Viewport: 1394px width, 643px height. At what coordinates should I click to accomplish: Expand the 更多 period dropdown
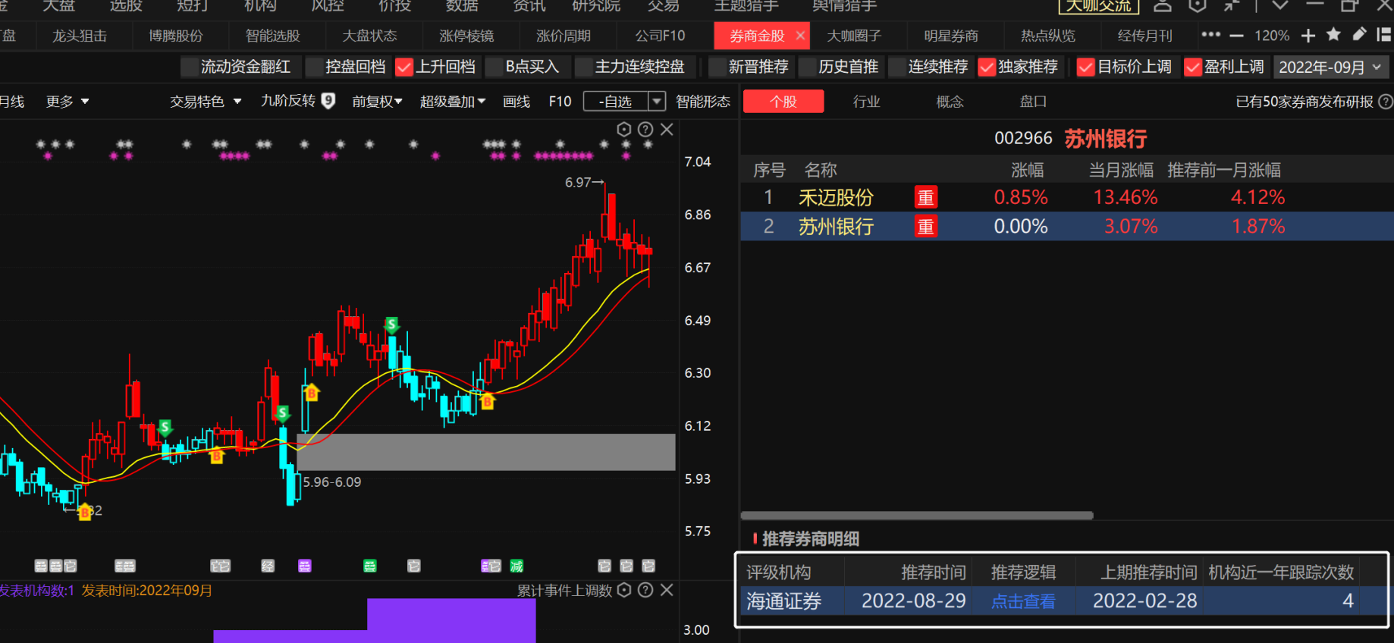click(68, 102)
